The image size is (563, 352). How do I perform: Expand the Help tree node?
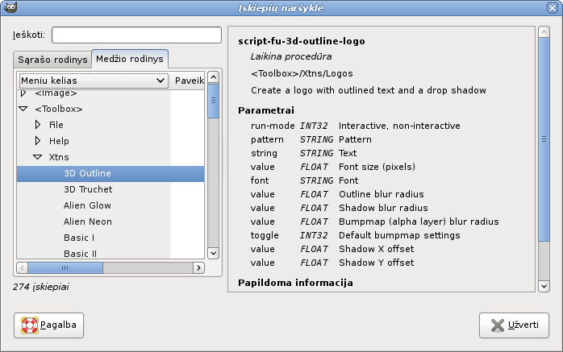pyautogui.click(x=37, y=141)
